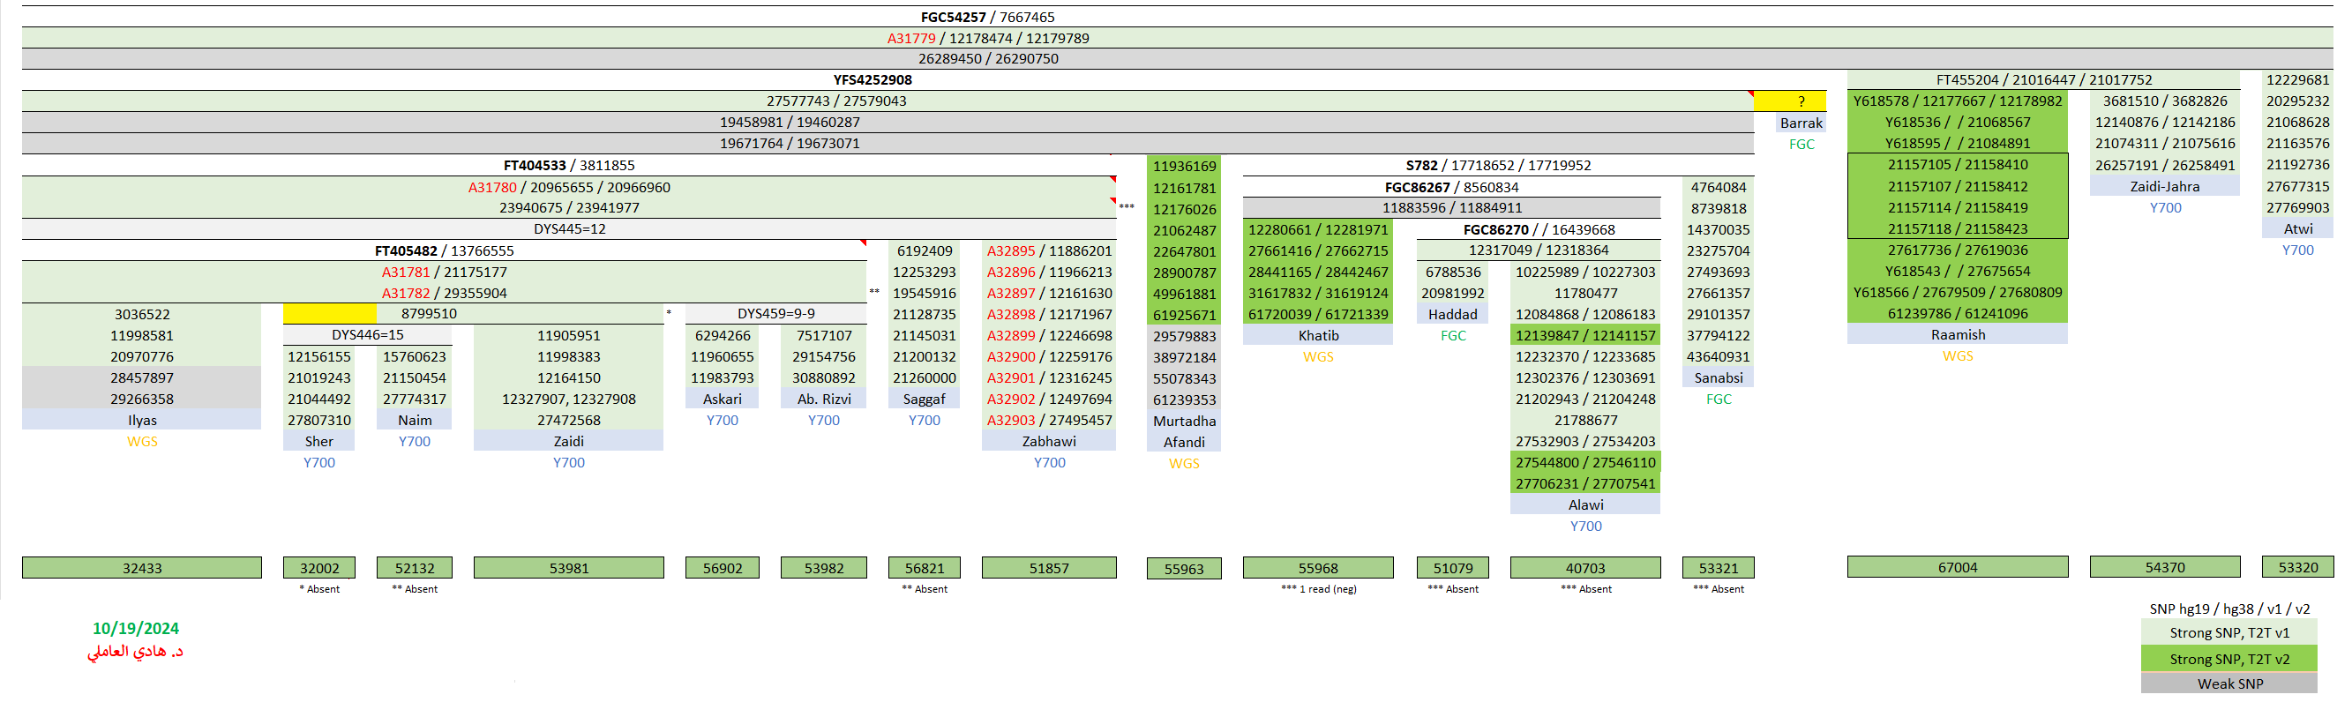Screen dimensions: 2352x702
Task: Select the Strong SNP, T2T v2 legend swatch
Action: click(x=2228, y=659)
